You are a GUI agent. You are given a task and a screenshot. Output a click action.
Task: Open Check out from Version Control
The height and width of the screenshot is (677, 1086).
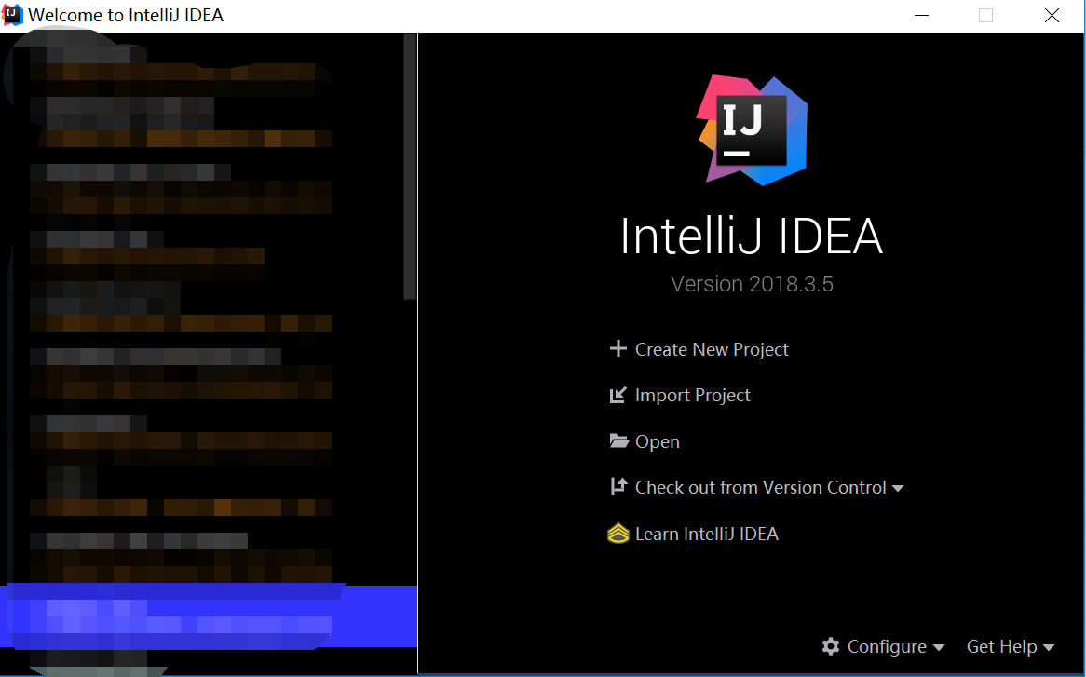(760, 487)
